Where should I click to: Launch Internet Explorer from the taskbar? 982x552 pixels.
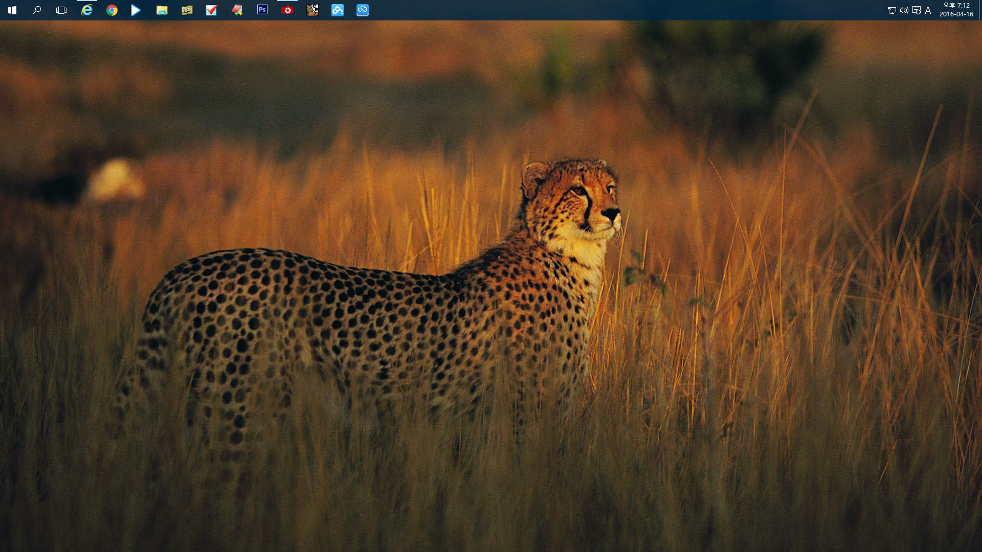[x=87, y=10]
